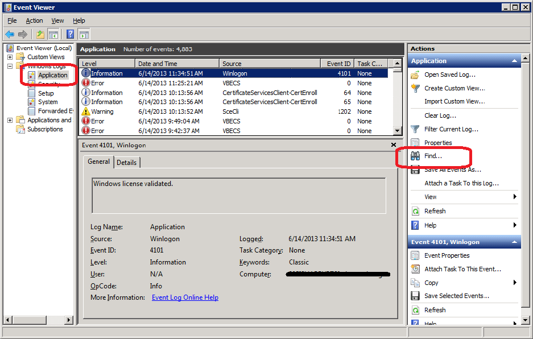Click the blue Help toolbar icon
533x339 pixels.
pos(71,35)
